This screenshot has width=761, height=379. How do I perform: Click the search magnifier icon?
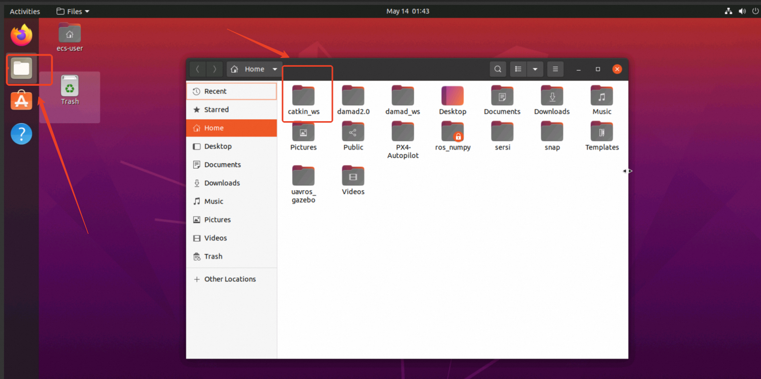point(498,69)
